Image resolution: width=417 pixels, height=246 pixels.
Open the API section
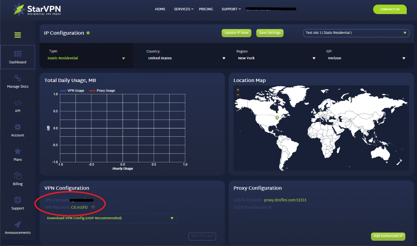click(17, 106)
